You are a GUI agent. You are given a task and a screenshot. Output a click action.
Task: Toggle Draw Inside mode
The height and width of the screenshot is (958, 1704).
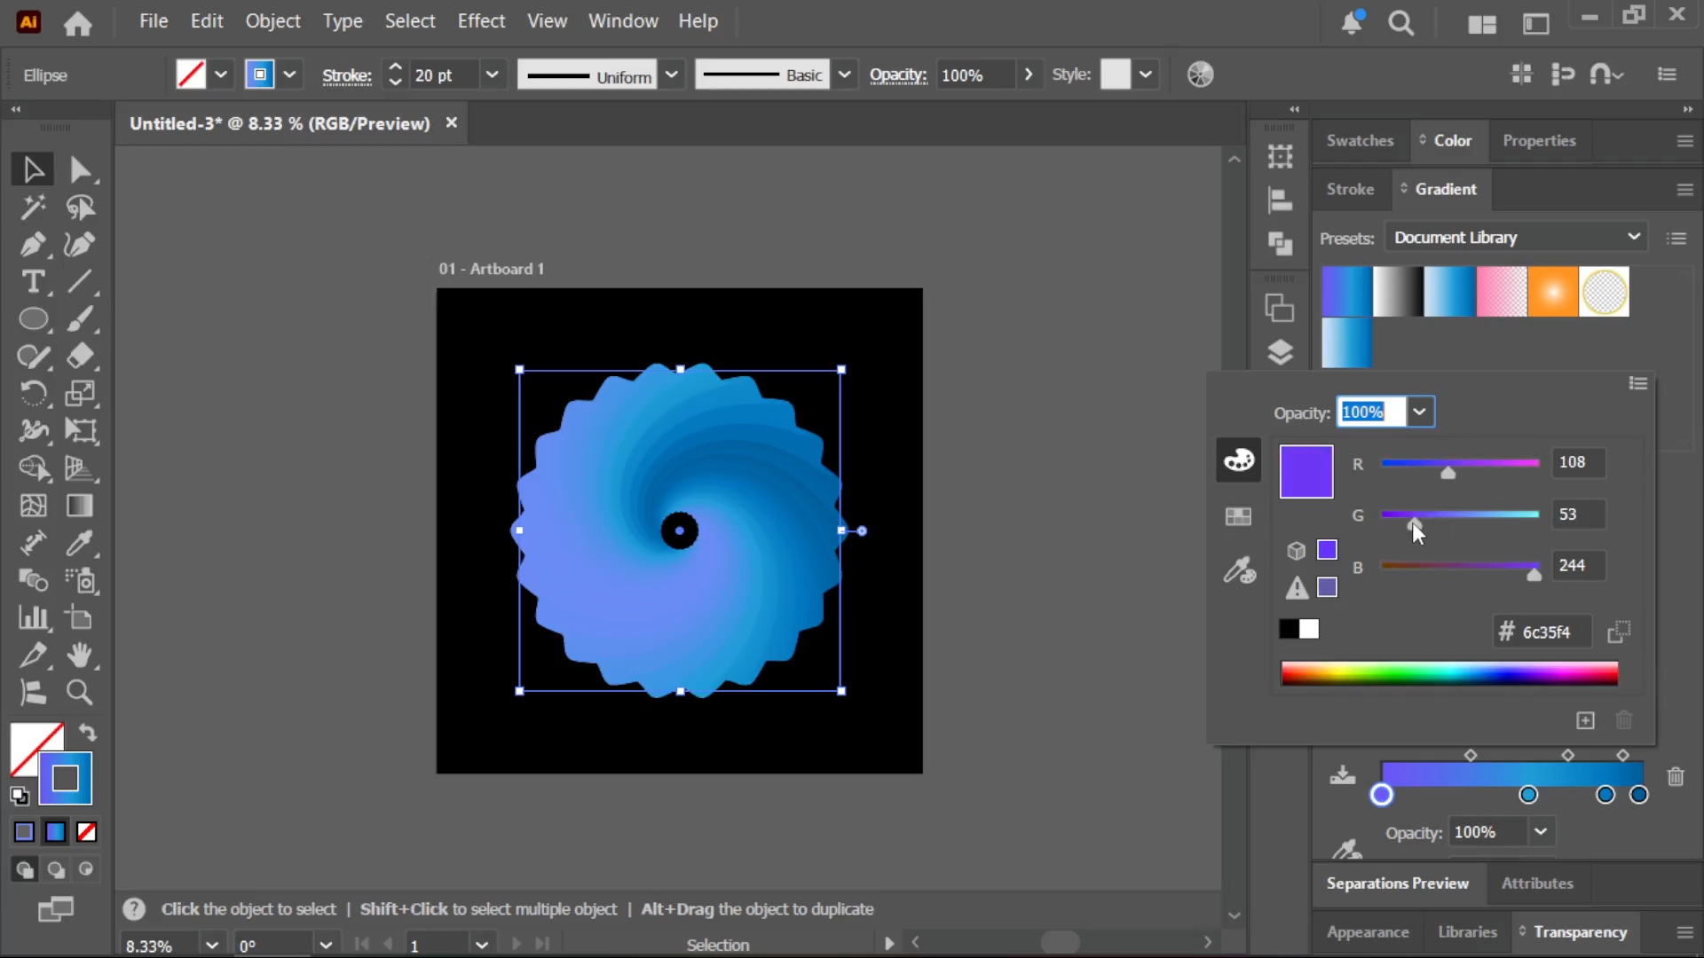tap(86, 870)
